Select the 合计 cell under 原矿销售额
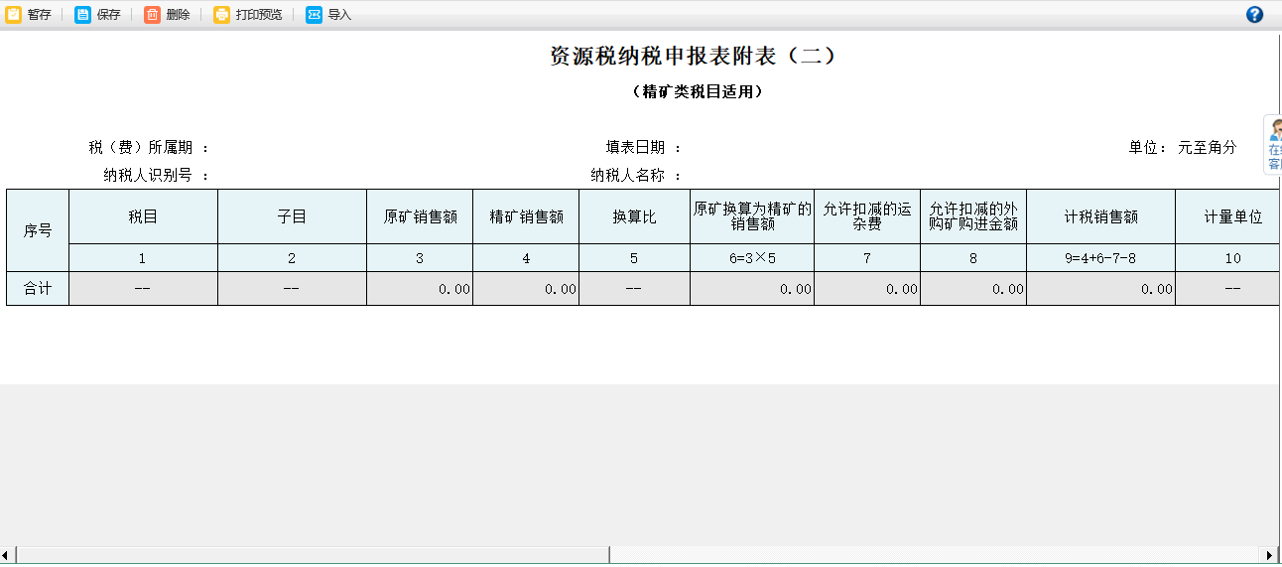This screenshot has width=1282, height=567. point(420,289)
